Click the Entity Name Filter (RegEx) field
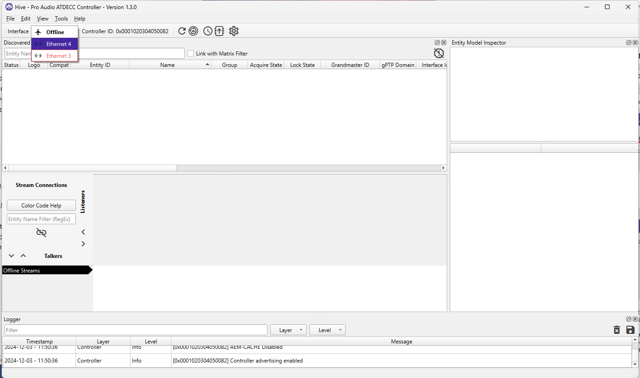The height and width of the screenshot is (378, 640). tap(41, 219)
